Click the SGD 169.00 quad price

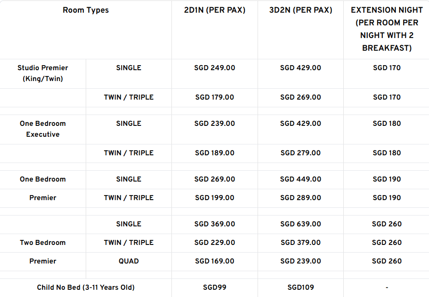pos(214,261)
